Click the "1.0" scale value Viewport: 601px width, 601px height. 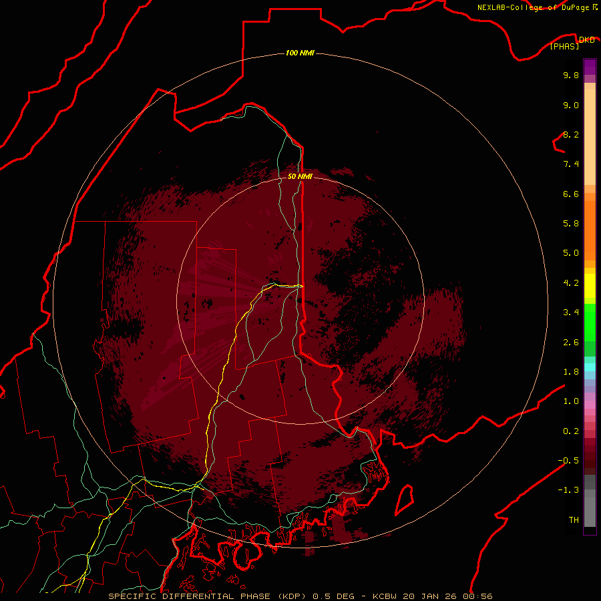(571, 401)
